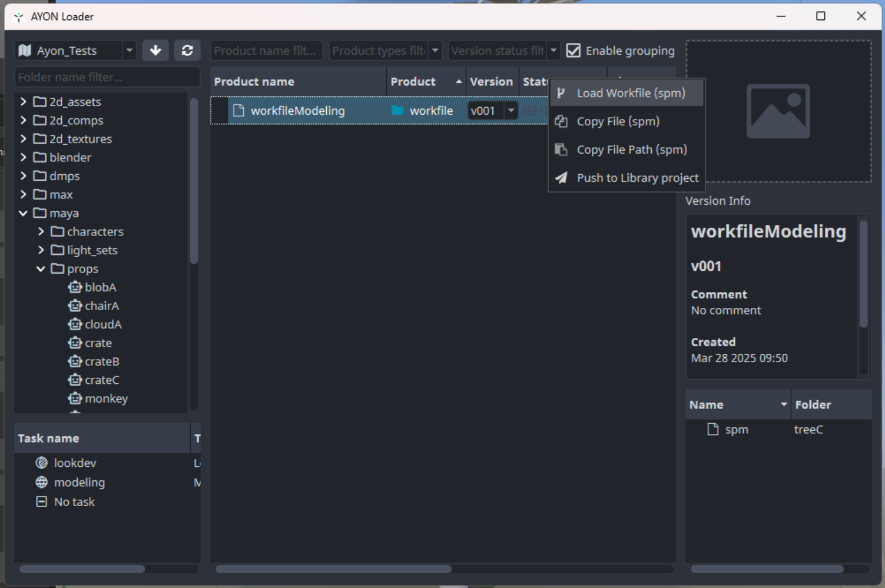Screen dimensions: 885x588
Task: Choose Copy File (spm) menu entry
Action: [x=627, y=121]
